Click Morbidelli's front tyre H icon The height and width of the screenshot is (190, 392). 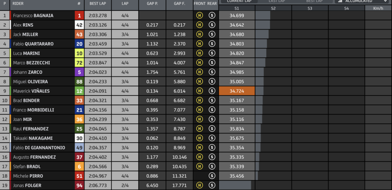[x=200, y=110]
